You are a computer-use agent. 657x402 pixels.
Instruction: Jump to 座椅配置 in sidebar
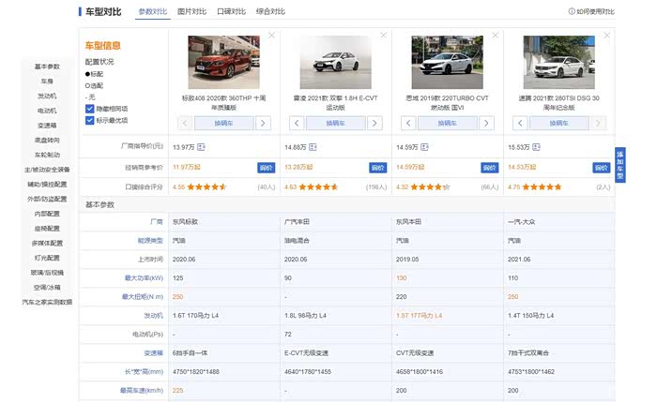(x=47, y=229)
